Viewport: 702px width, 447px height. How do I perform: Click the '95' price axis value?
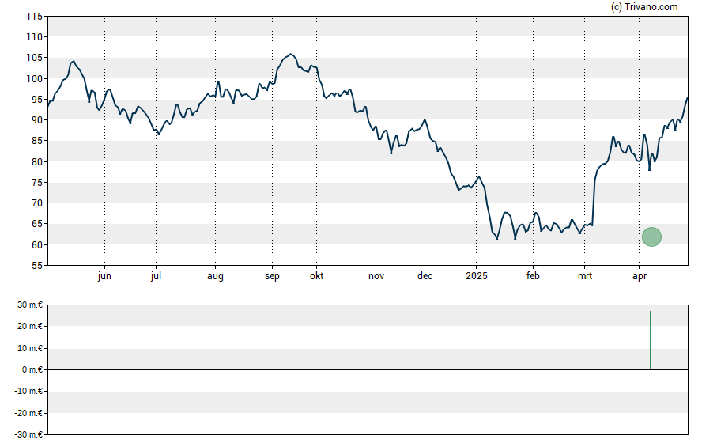[x=37, y=100]
